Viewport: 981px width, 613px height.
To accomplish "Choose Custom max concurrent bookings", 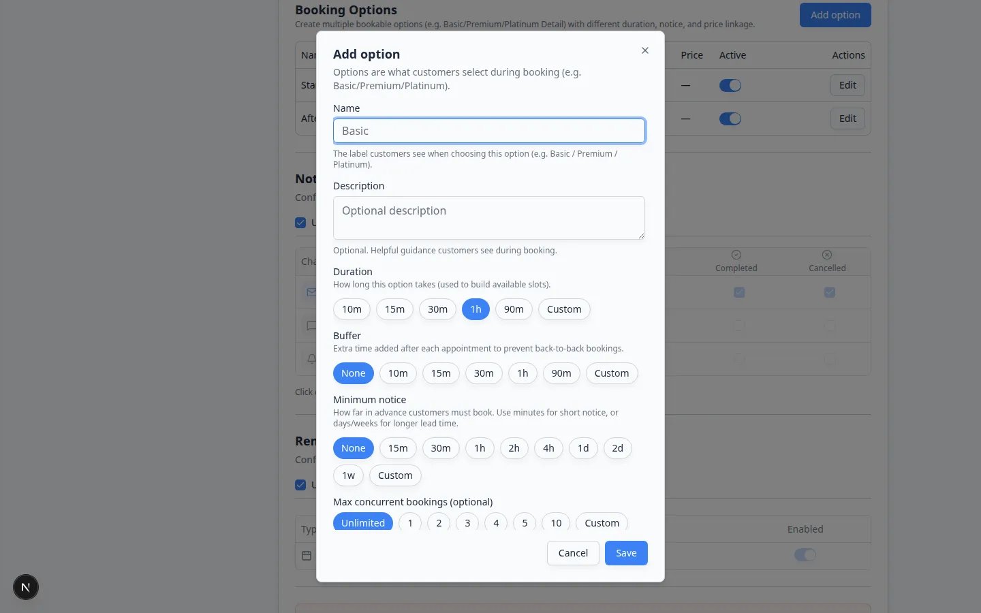I will [x=602, y=522].
